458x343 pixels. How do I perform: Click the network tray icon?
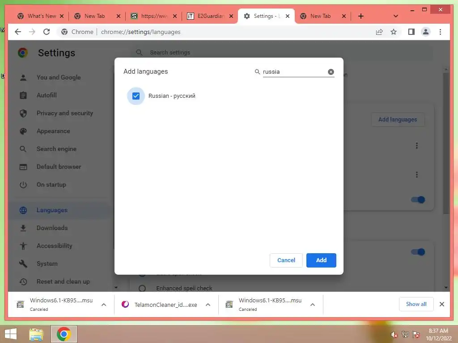[x=405, y=335]
